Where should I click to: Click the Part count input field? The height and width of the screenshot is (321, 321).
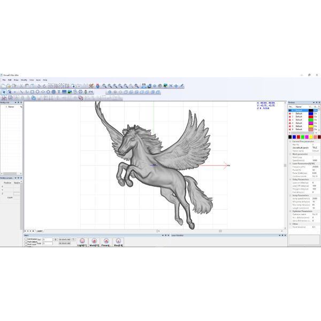tap(48, 239)
